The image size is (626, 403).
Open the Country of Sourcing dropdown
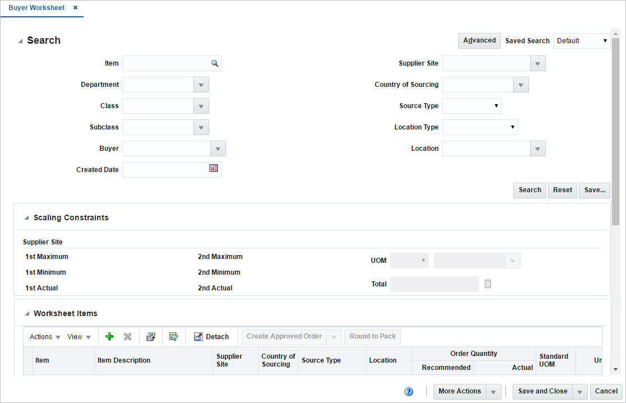521,85
